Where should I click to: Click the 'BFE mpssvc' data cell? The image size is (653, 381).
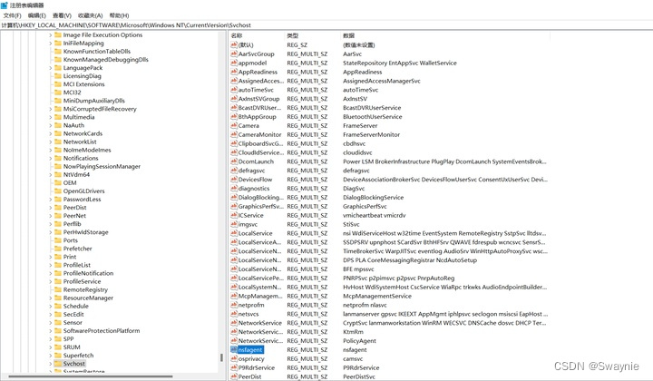[358, 269]
